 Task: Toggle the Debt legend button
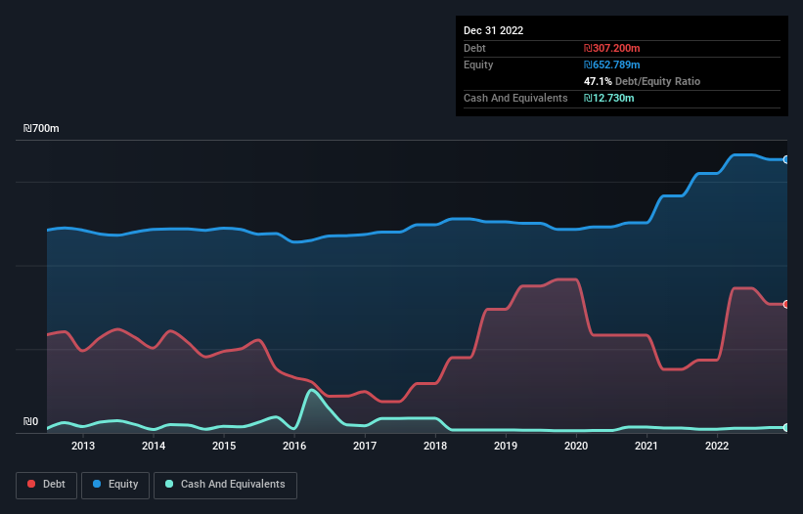pyautogui.click(x=47, y=485)
